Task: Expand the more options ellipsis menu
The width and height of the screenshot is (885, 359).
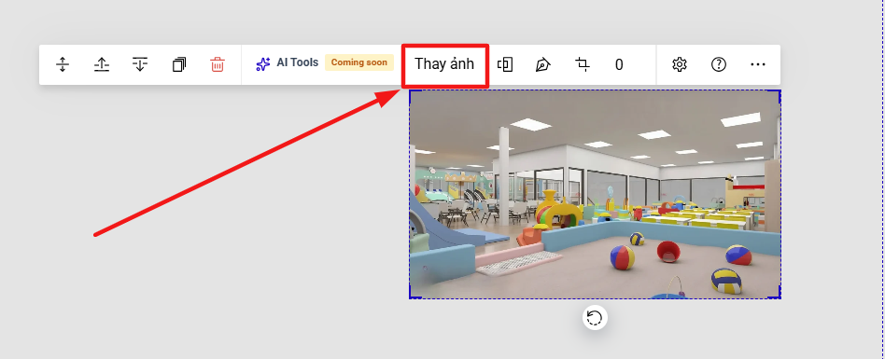Action: (758, 65)
